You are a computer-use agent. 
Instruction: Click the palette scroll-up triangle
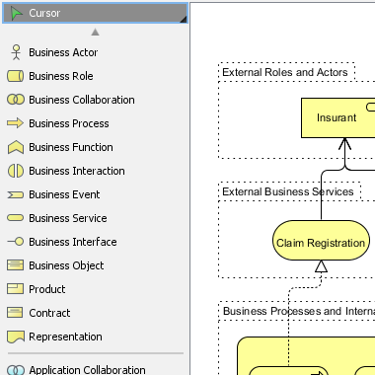point(95,32)
